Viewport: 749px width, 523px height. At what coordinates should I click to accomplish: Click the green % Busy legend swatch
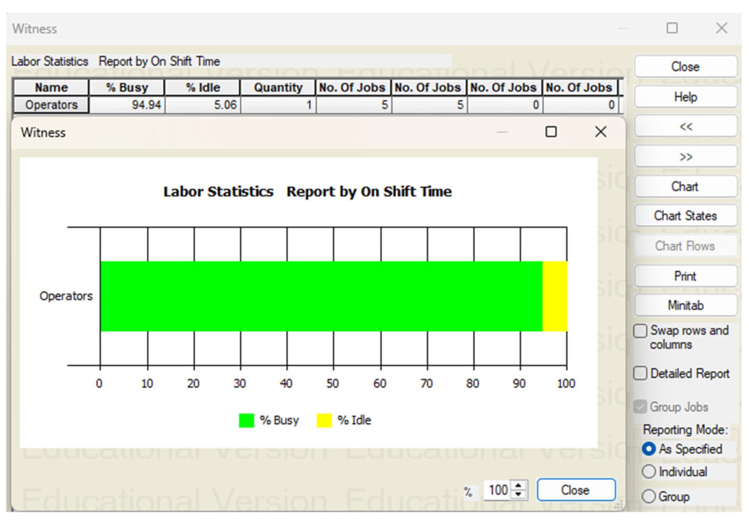[x=246, y=420]
